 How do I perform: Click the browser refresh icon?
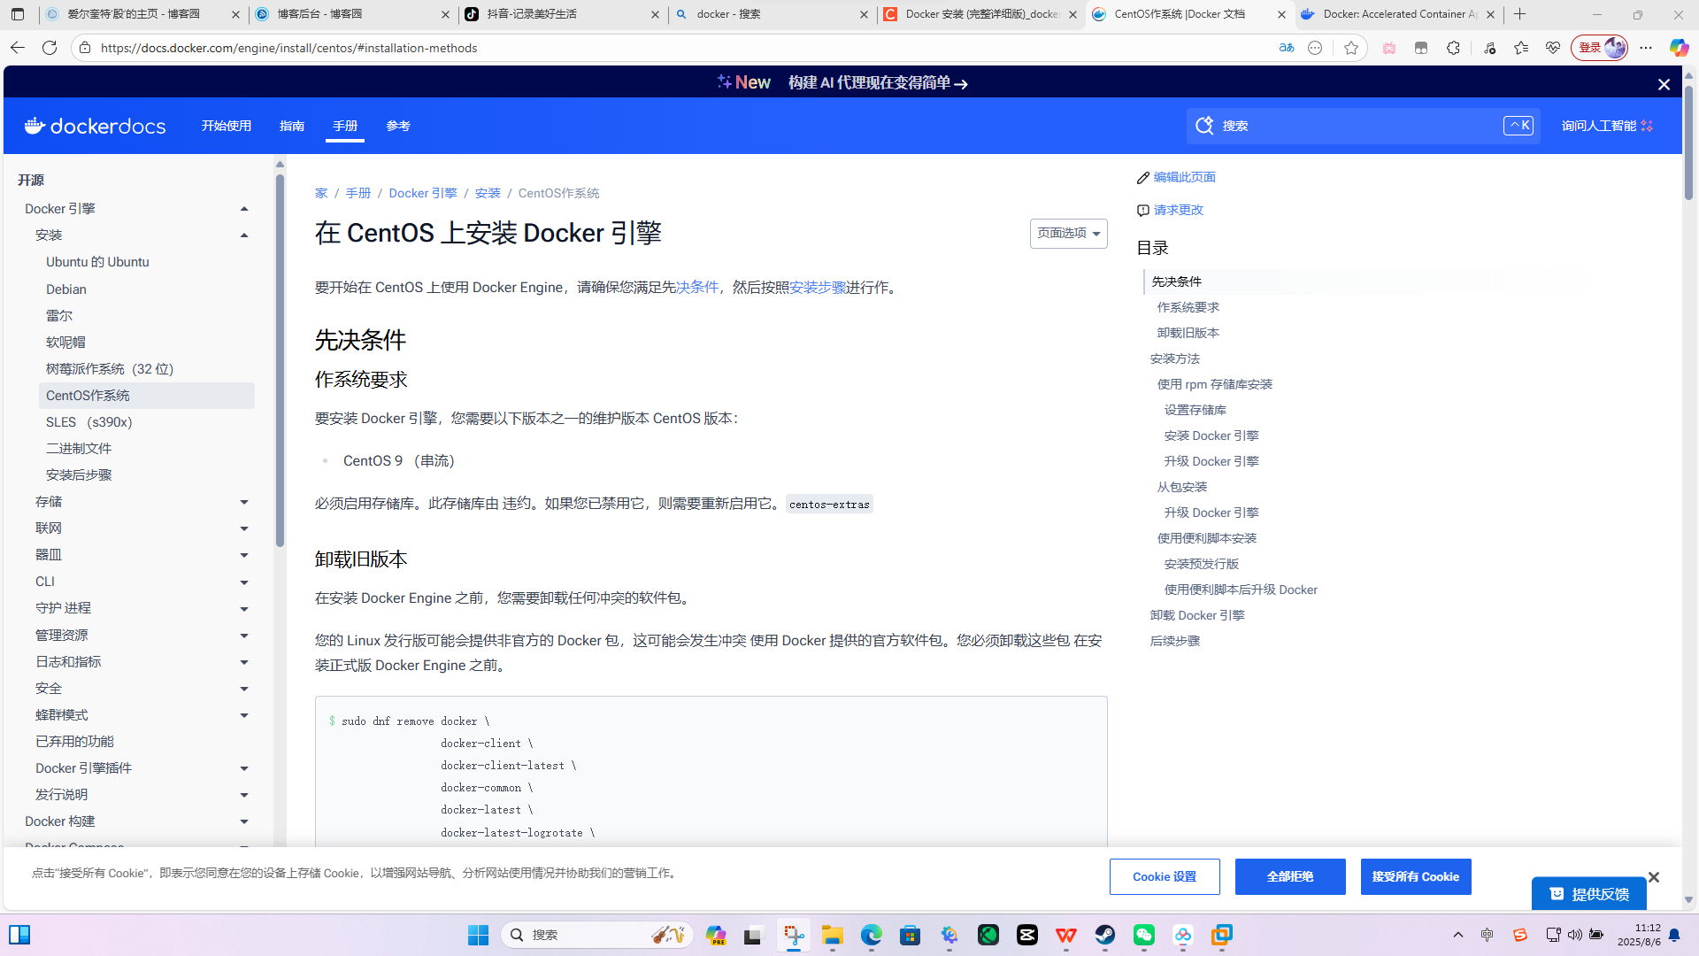pos(50,48)
